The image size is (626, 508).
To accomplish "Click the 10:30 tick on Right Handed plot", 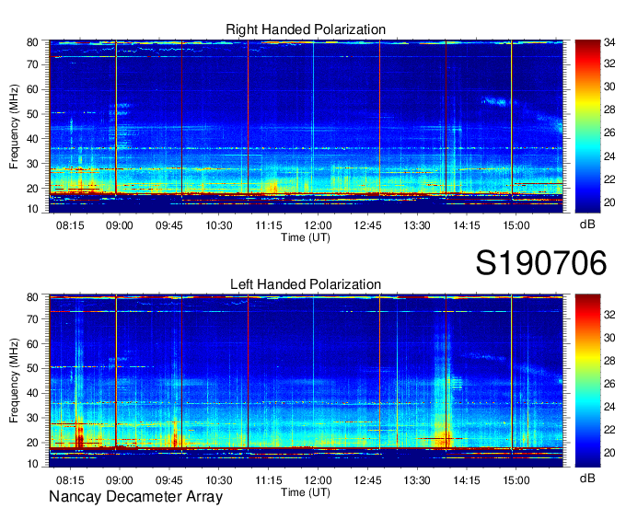I will point(219,225).
